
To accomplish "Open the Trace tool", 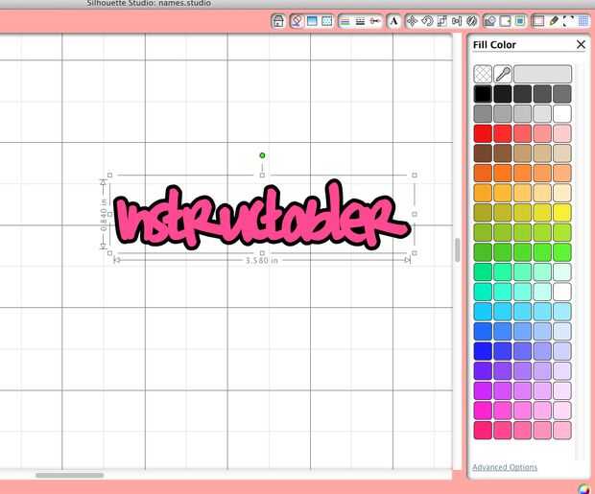I will click(490, 21).
